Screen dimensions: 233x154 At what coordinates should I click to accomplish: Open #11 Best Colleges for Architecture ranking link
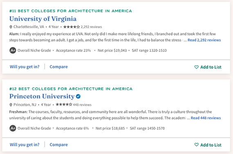tap(71, 11)
